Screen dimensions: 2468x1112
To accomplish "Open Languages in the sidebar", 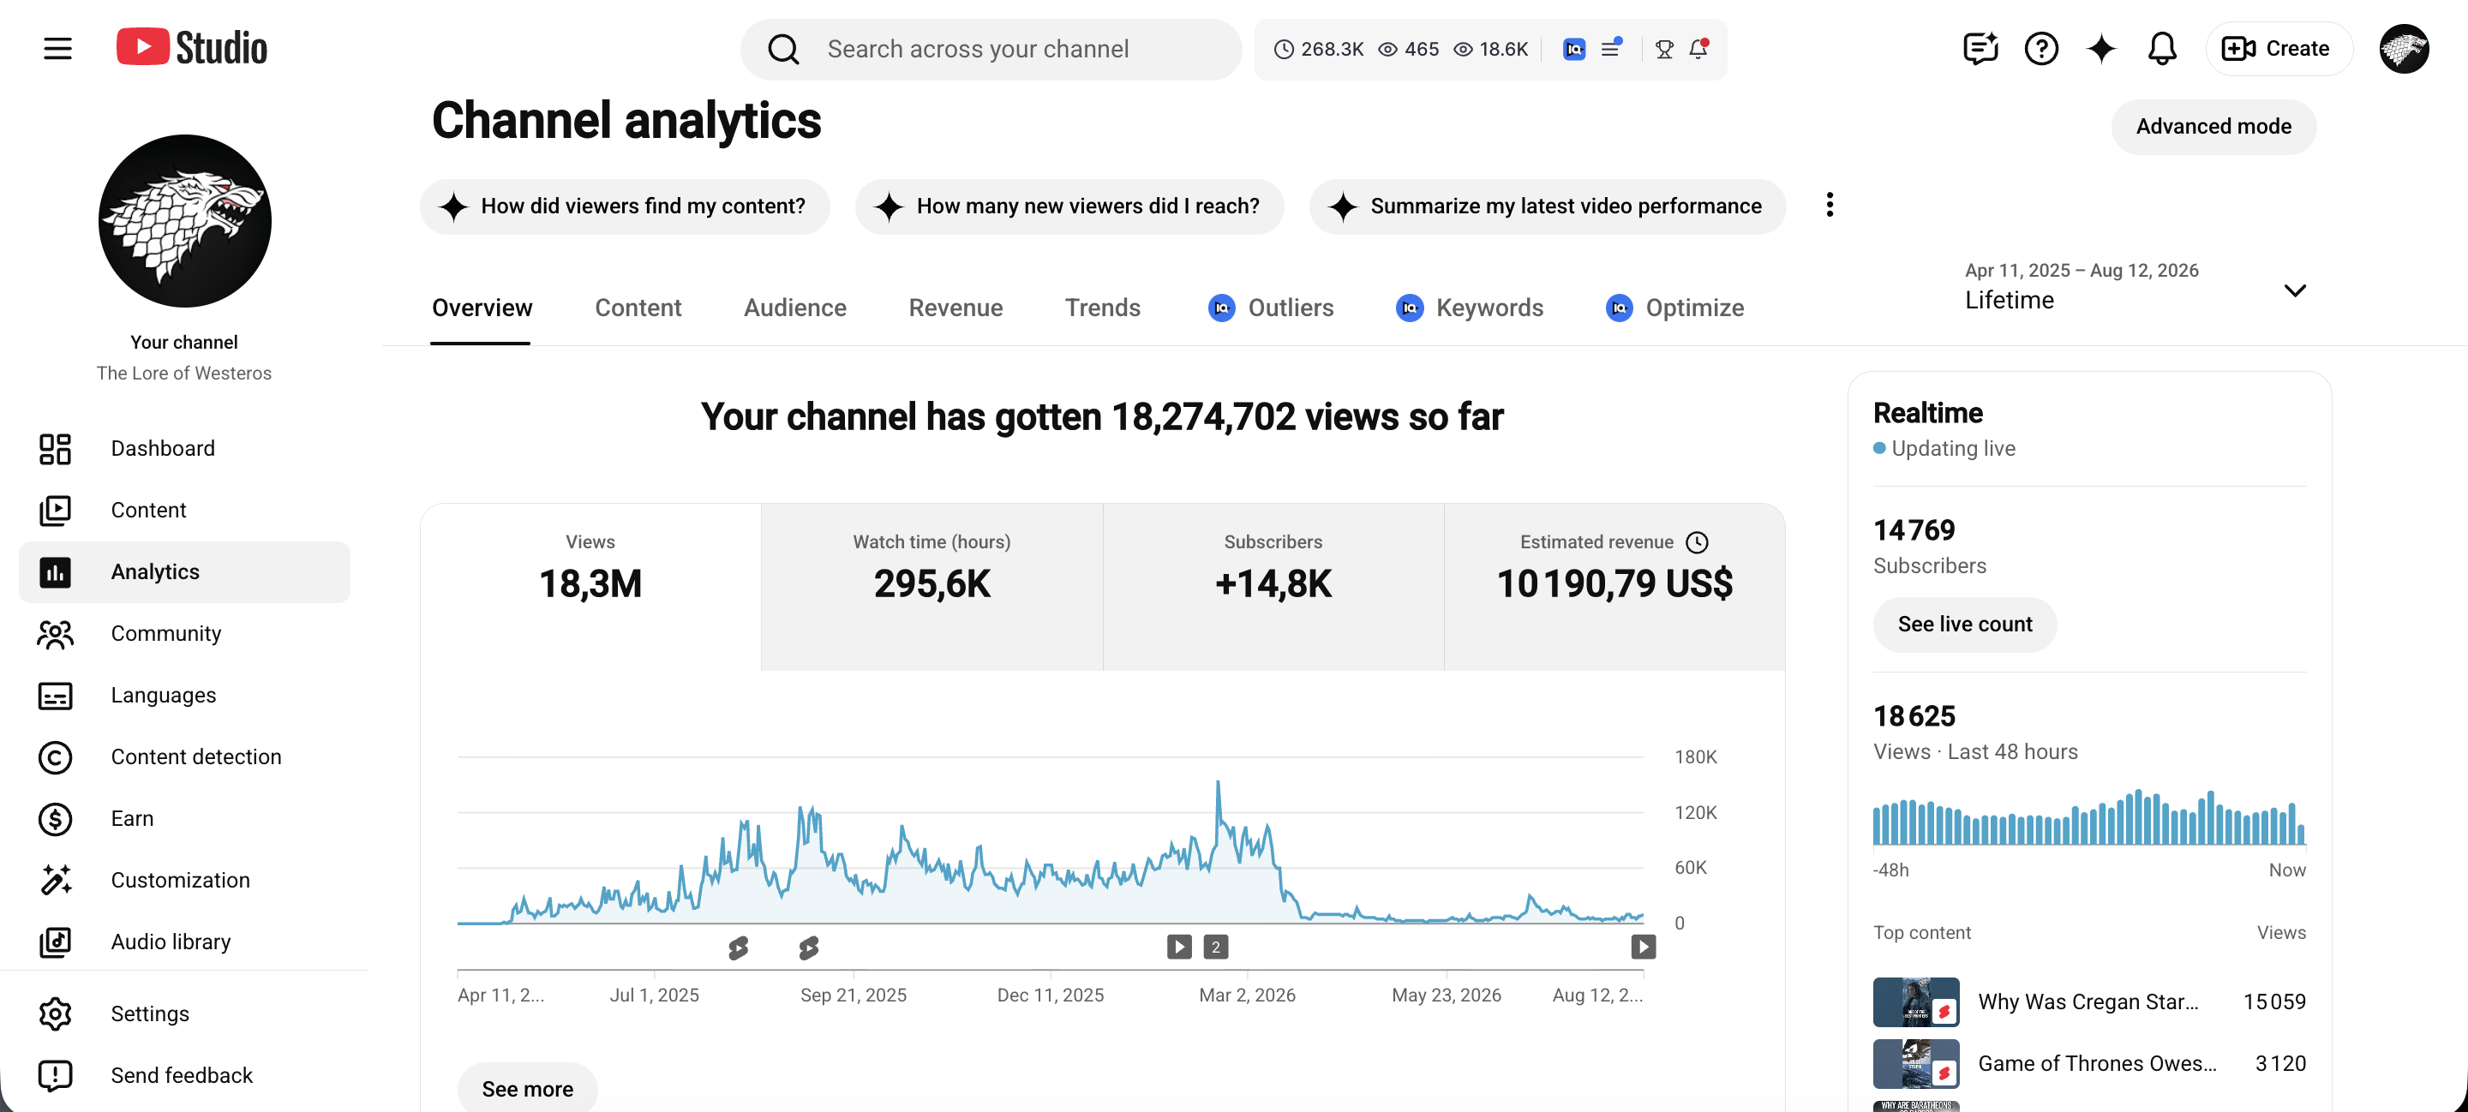I will tap(185, 696).
